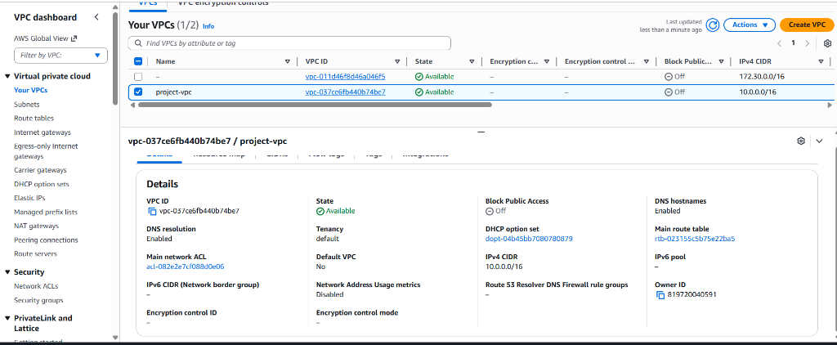Image resolution: width=837 pixels, height=345 pixels.
Task: Open Carrier gateways in sidebar
Action: (x=40, y=170)
